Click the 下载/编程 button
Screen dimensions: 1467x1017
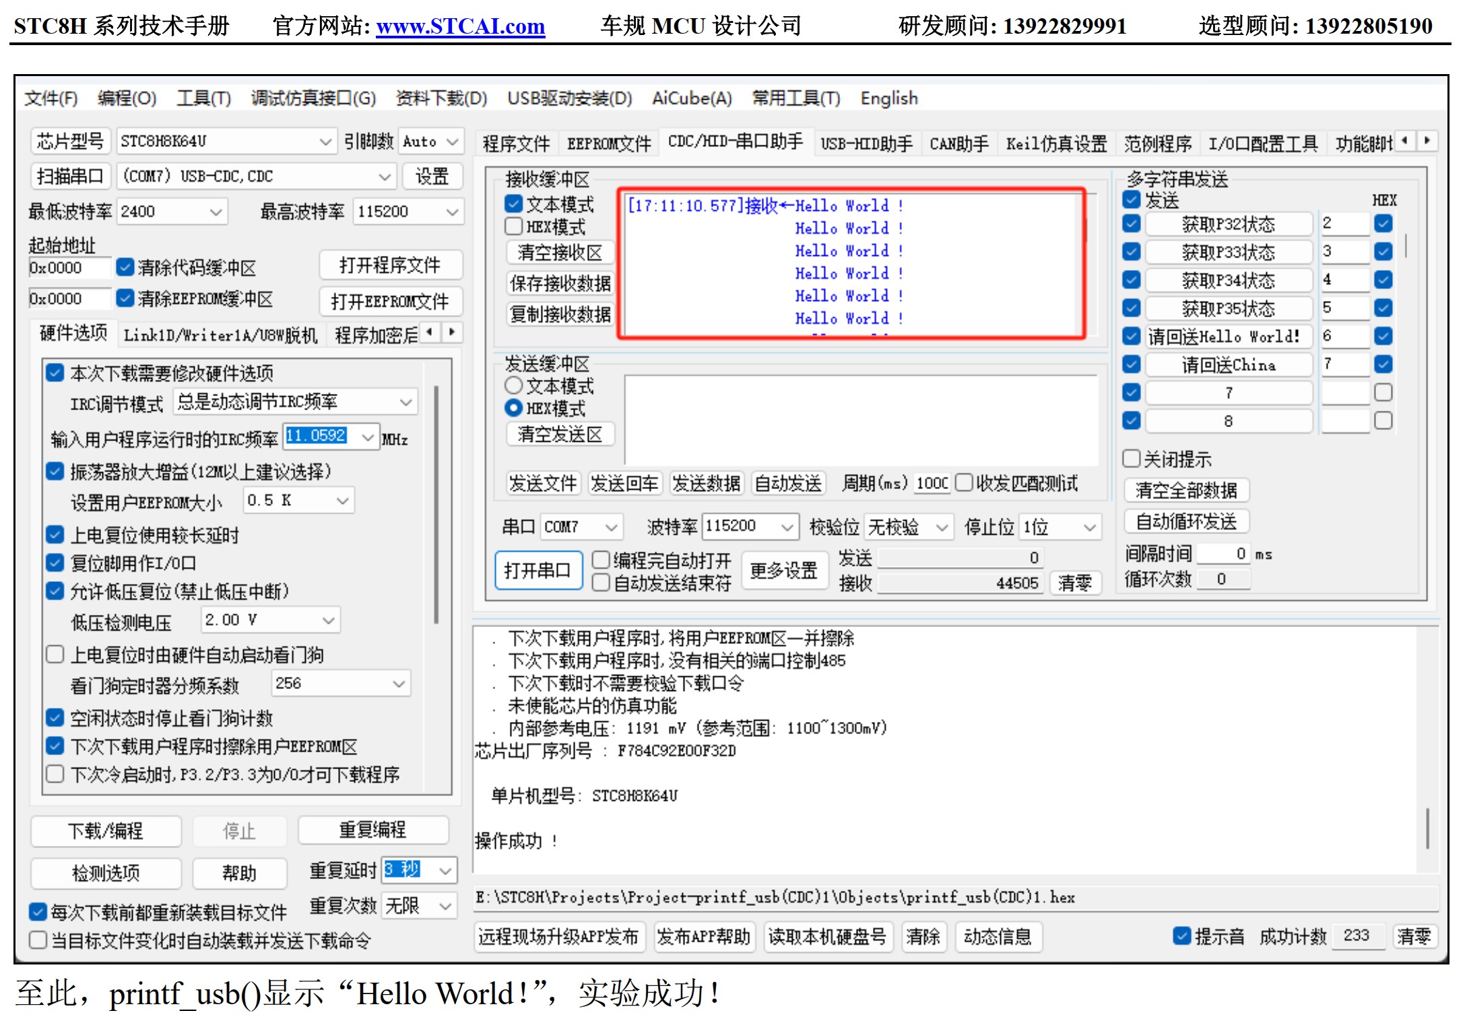106,831
